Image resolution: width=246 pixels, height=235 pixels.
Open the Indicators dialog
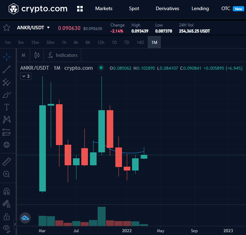(x=63, y=55)
